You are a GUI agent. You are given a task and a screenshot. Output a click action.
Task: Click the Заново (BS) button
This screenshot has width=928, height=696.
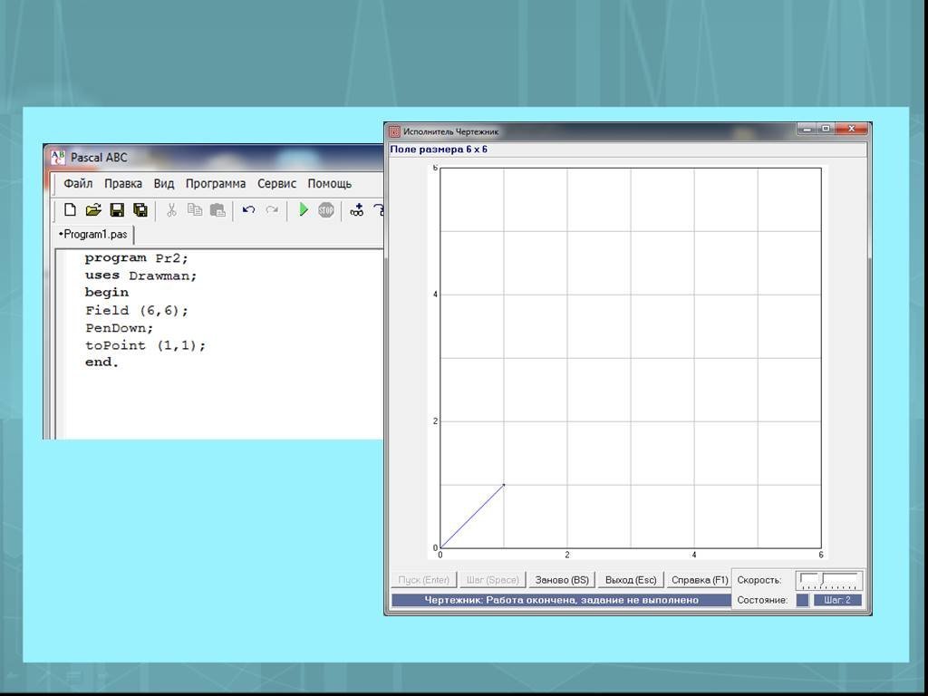[562, 580]
